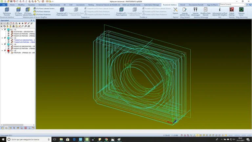
Task: Choose (F3) Piano Laterale Sinistro
Action: click(x=44, y=8)
